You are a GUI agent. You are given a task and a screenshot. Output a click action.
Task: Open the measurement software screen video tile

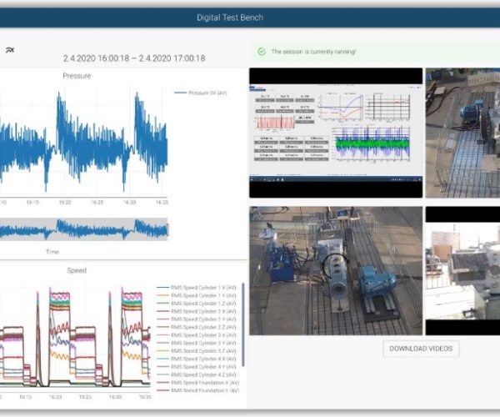click(x=336, y=133)
